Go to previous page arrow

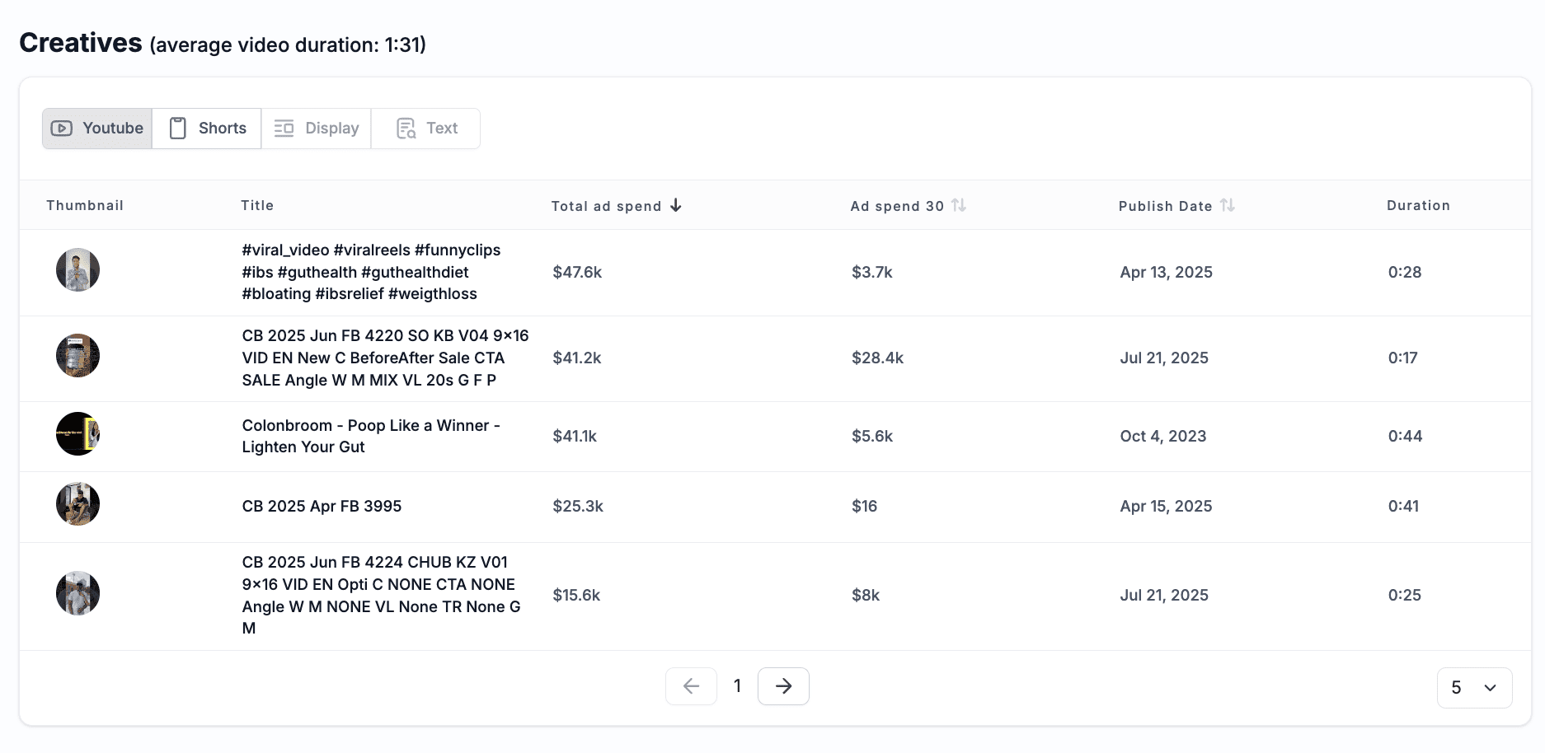pyautogui.click(x=691, y=686)
